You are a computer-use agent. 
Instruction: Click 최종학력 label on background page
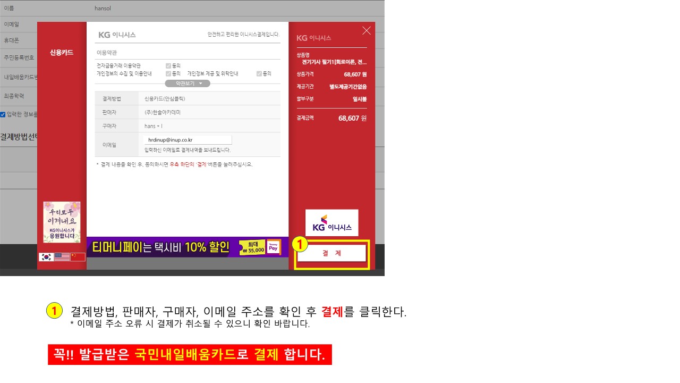(14, 96)
